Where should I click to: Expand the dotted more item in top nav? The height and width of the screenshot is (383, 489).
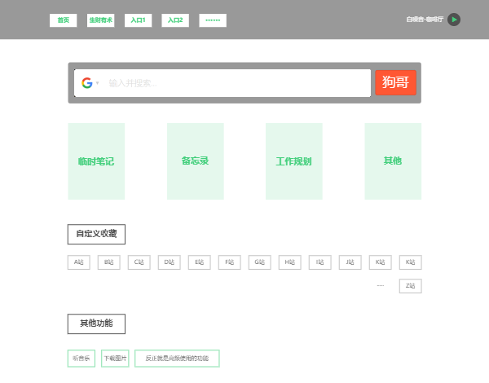[212, 20]
